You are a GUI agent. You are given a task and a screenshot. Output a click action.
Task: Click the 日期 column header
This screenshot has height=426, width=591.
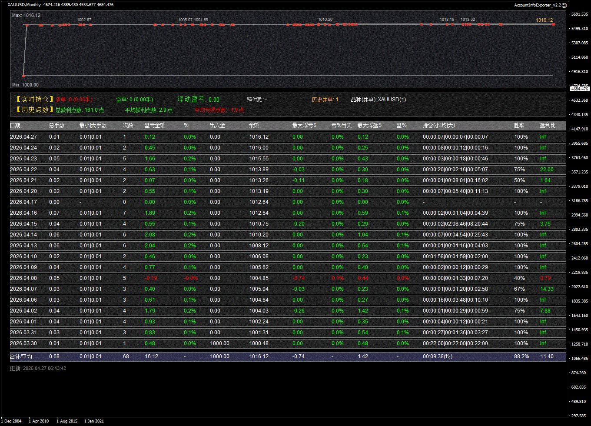pyautogui.click(x=15, y=125)
